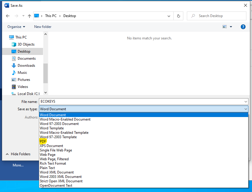Open the Help question mark
This screenshot has width=252, height=192.
pos(243,27)
